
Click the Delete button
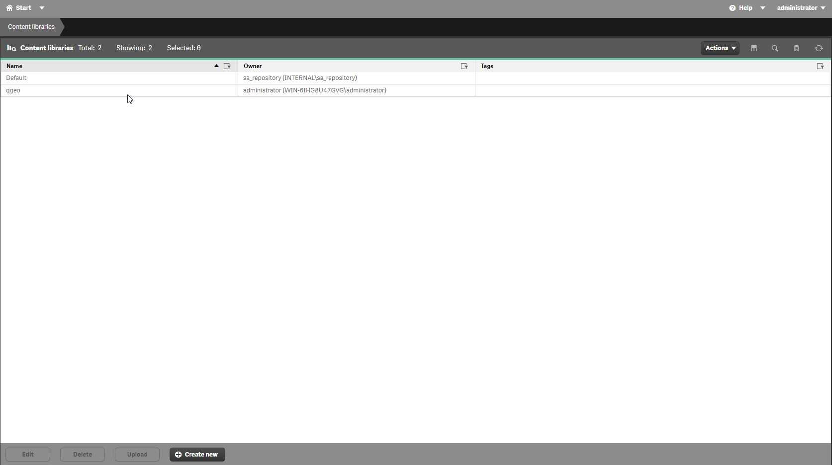click(83, 455)
